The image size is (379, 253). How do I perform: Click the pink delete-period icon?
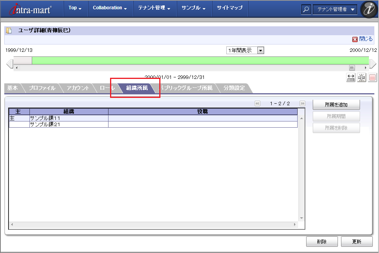tap(372, 78)
